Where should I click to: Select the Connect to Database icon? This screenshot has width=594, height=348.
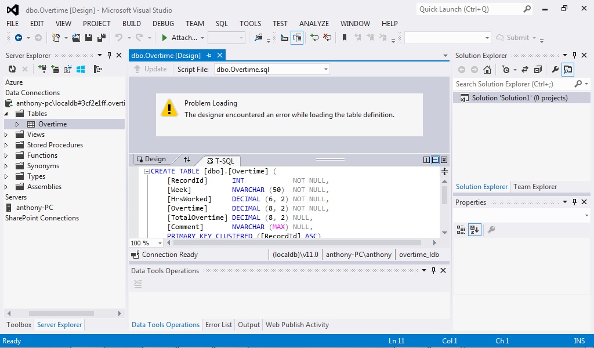pos(42,70)
